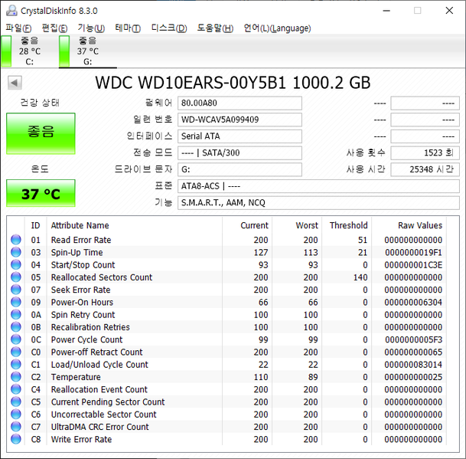Click status orb for Reallocated Sectors Count
This screenshot has height=459, width=466.
(16, 277)
